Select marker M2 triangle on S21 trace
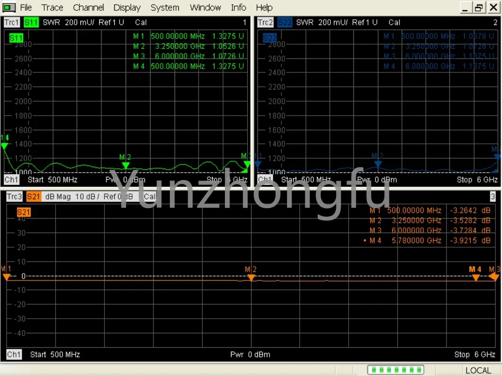This screenshot has width=502, height=376. click(251, 278)
